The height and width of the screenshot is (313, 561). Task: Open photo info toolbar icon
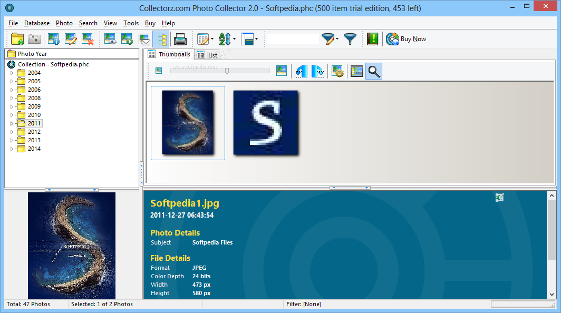(x=54, y=39)
